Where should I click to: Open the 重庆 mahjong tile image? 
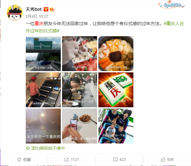click(116, 90)
